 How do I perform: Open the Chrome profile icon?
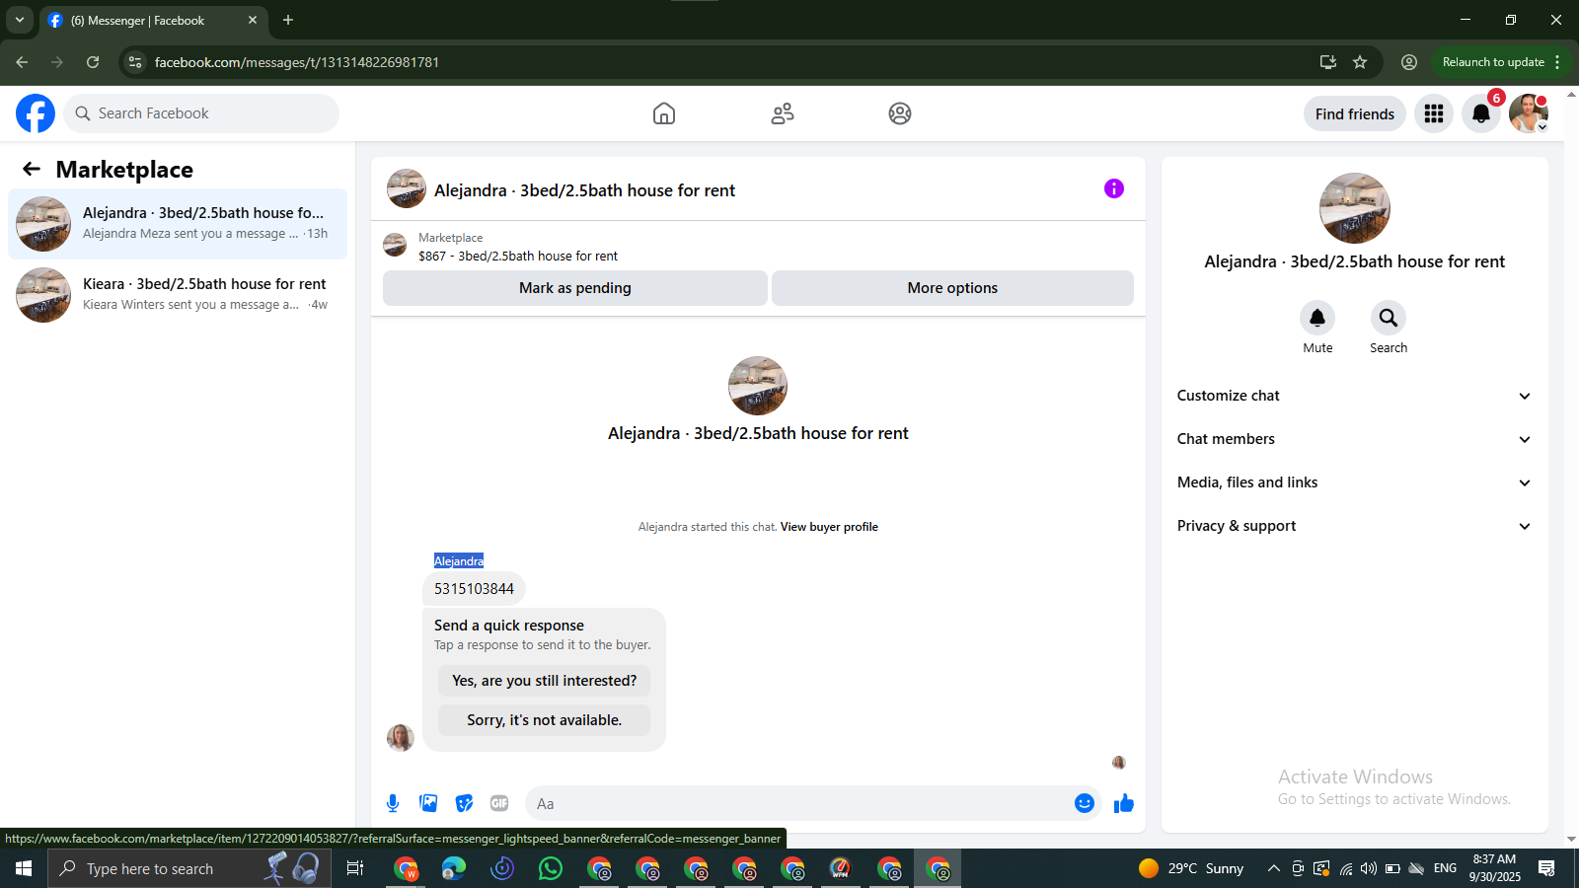(1409, 62)
